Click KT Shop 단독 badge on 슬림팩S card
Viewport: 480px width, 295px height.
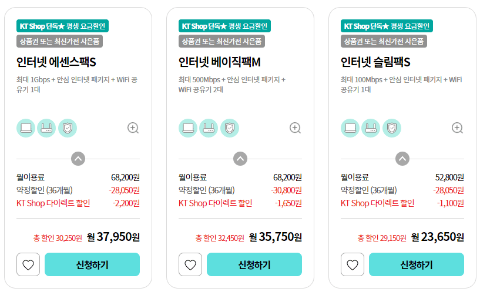[387, 26]
